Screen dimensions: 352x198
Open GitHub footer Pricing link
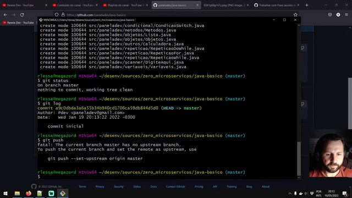[x=199, y=186]
